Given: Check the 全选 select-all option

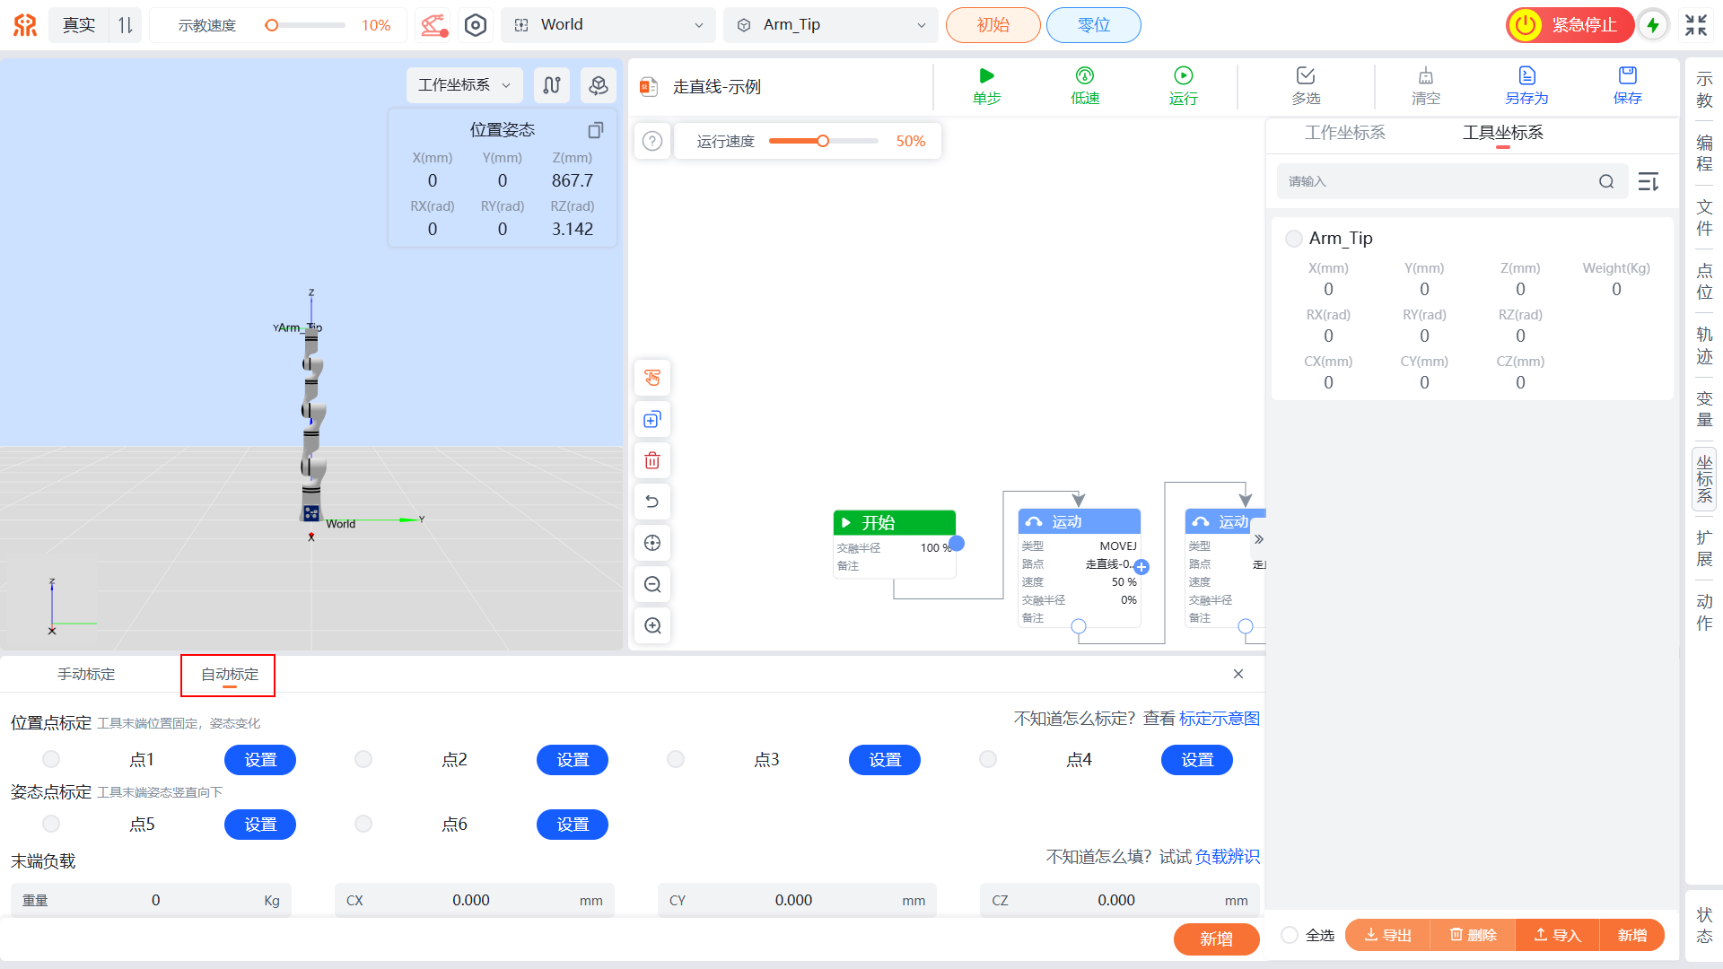Looking at the screenshot, I should pyautogui.click(x=1290, y=935).
